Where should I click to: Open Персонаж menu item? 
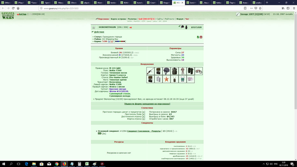pos(103,19)
